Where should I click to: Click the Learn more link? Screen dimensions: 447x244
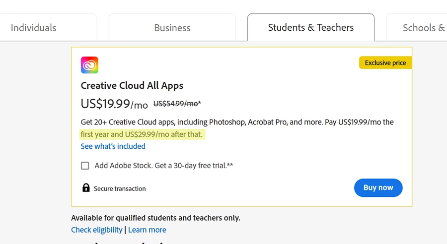pyautogui.click(x=147, y=230)
